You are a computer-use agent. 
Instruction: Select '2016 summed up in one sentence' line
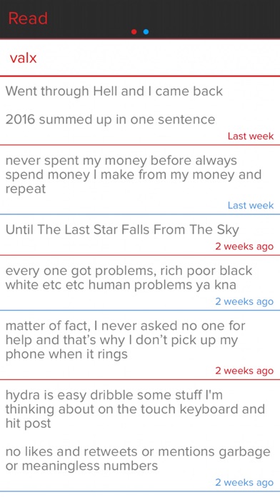(x=110, y=119)
